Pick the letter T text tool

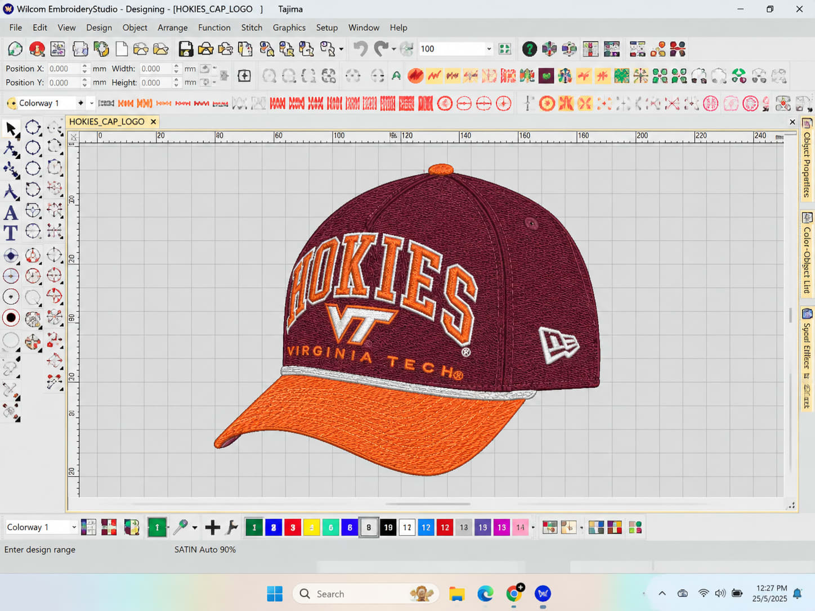pos(11,232)
